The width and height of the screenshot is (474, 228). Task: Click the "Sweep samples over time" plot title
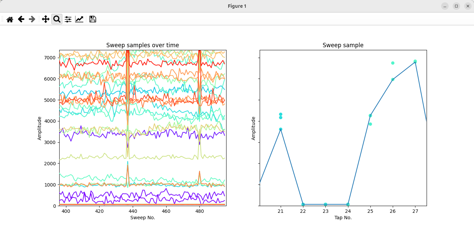pos(143,45)
